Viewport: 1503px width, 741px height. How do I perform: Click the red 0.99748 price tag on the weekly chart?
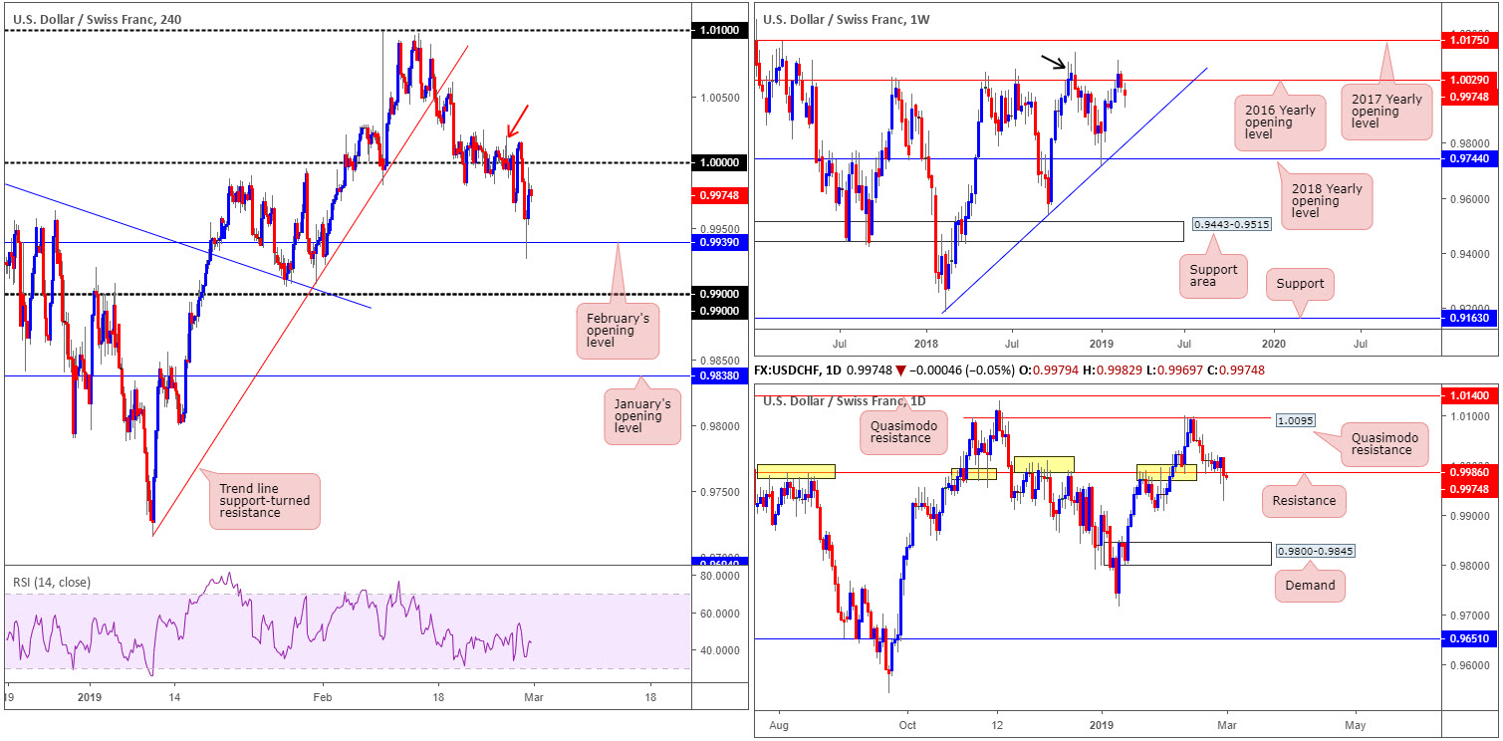point(1470,96)
